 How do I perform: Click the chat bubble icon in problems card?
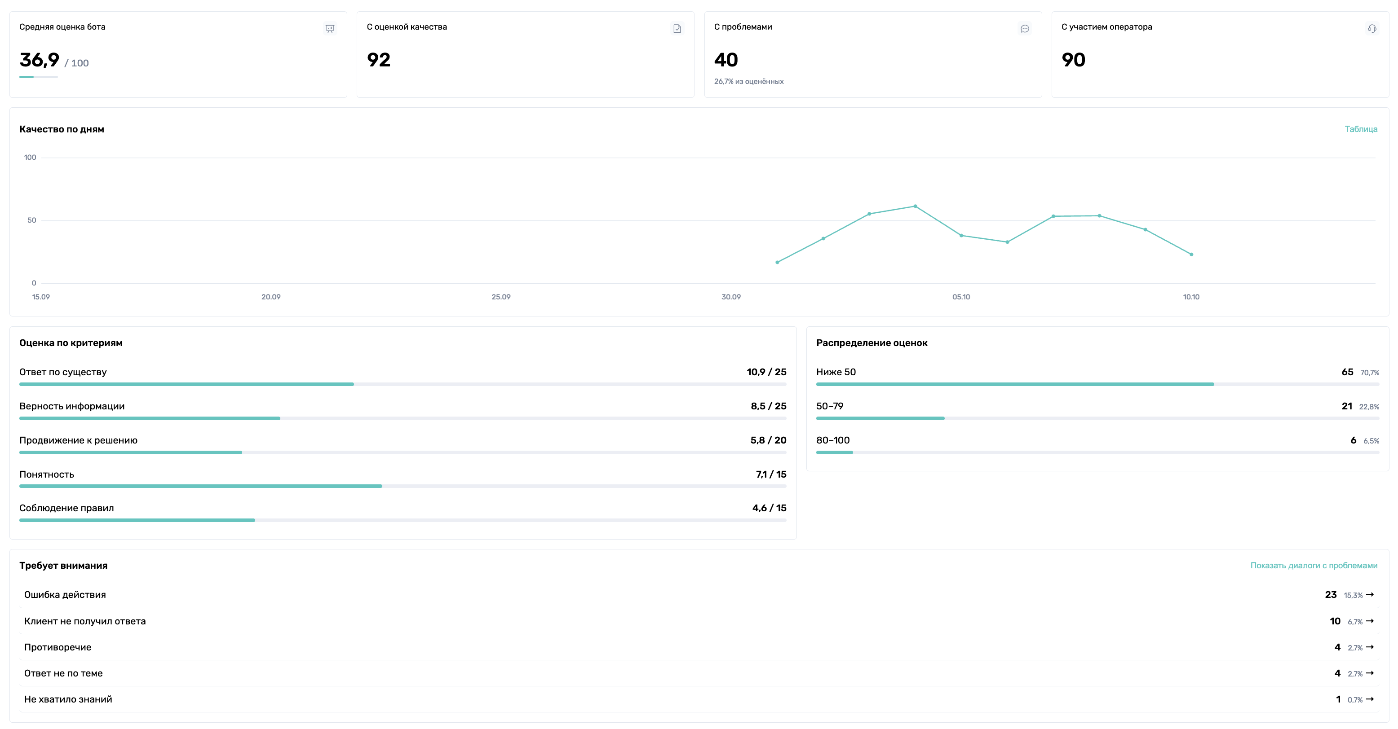[1025, 29]
